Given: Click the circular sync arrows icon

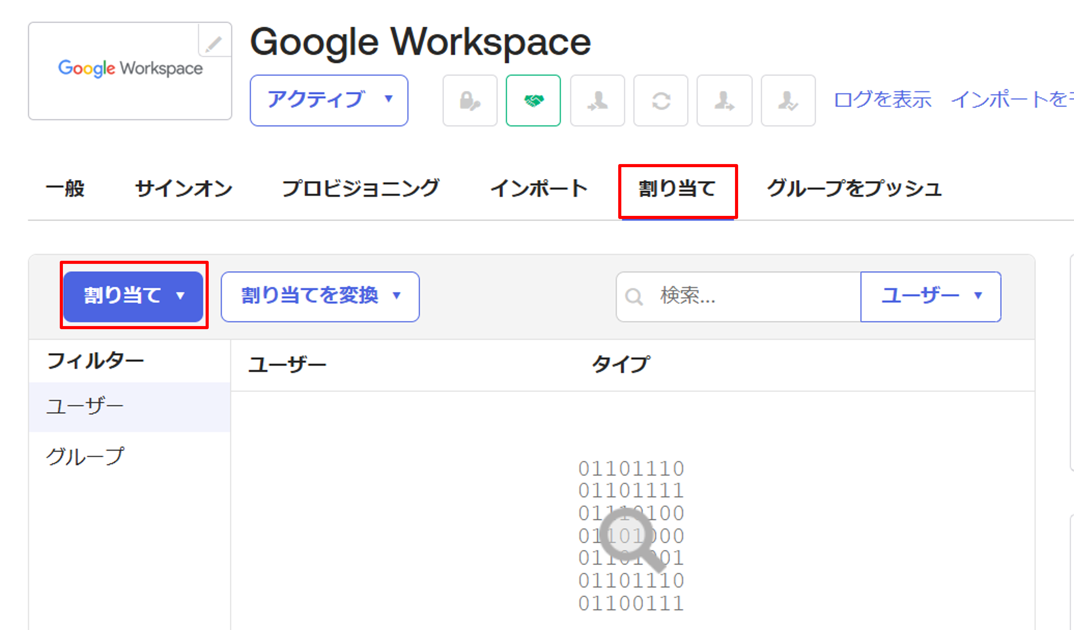Looking at the screenshot, I should coord(661,101).
